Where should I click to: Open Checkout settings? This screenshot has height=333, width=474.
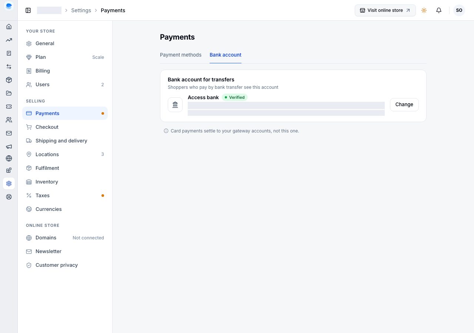pos(65,127)
